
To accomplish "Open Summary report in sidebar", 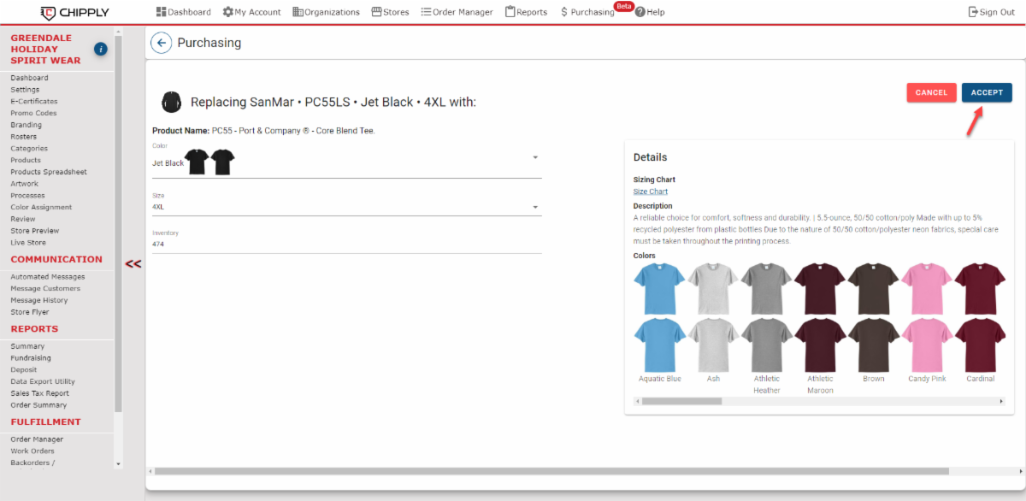I will 27,346.
